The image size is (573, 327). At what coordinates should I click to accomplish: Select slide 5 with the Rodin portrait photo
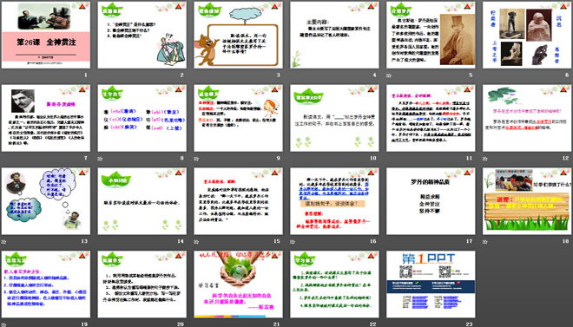(431, 35)
